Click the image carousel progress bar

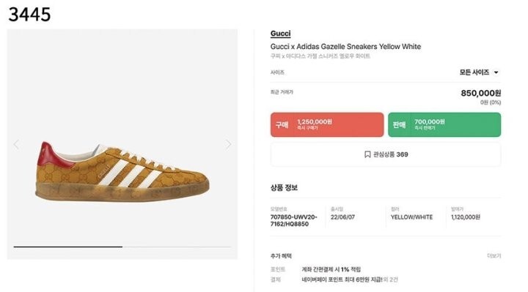coord(122,247)
